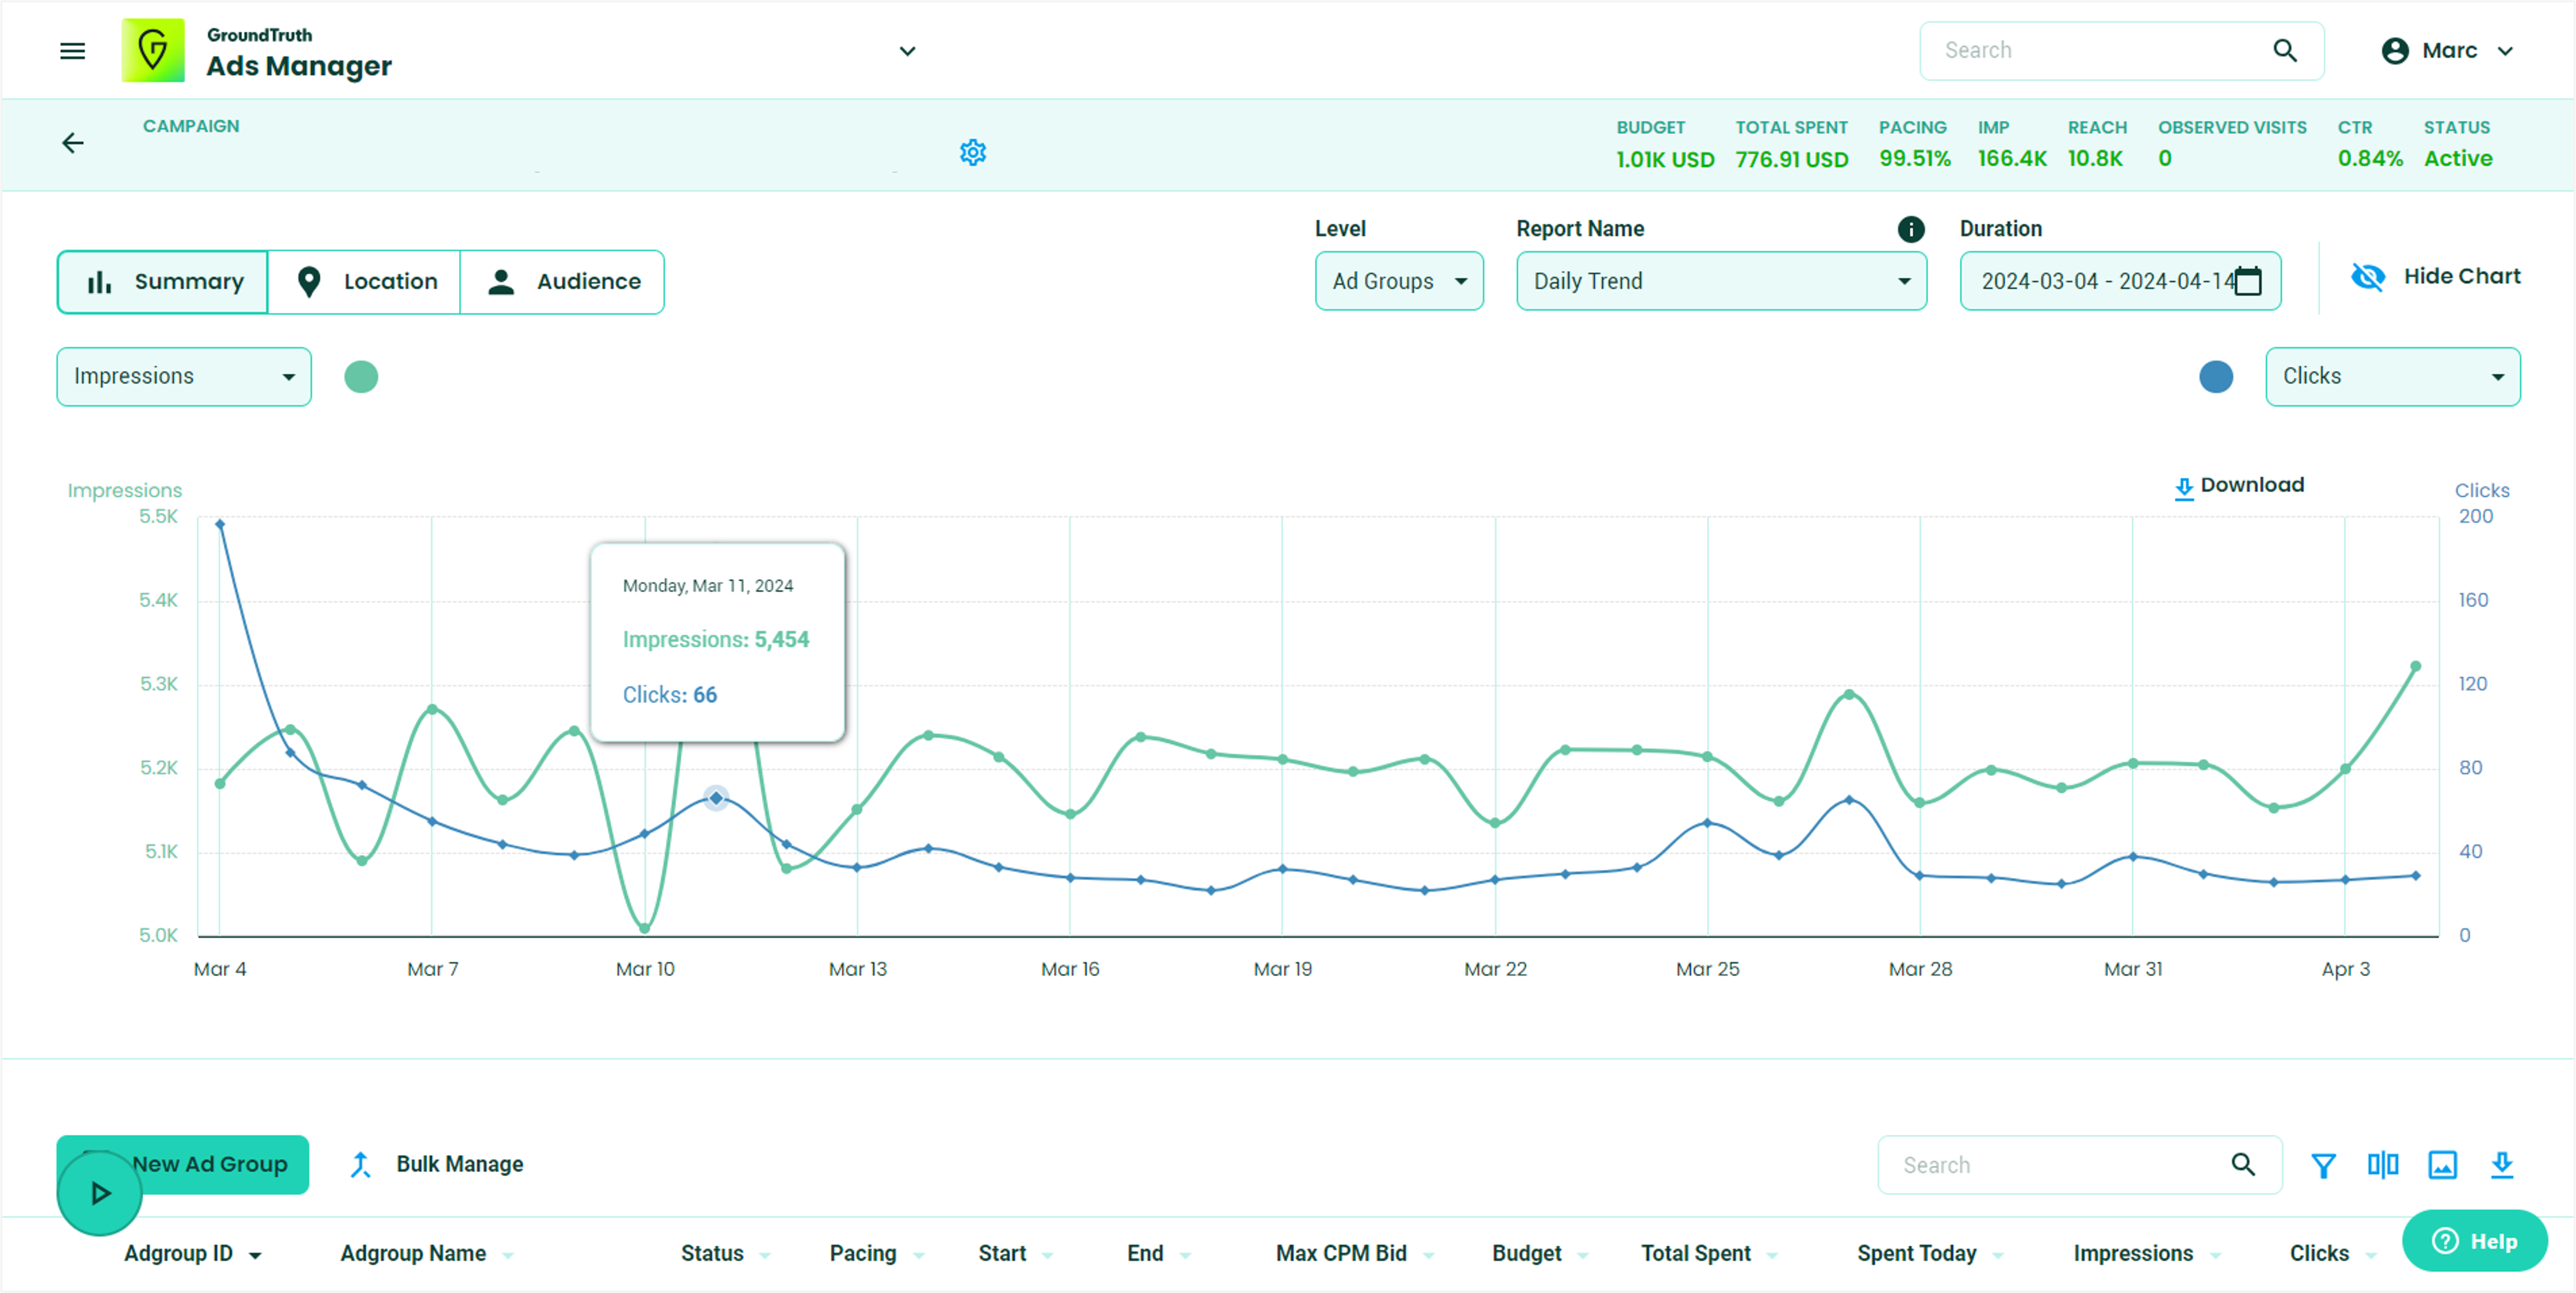
Task: Click the customize columns icon
Action: click(x=2383, y=1165)
